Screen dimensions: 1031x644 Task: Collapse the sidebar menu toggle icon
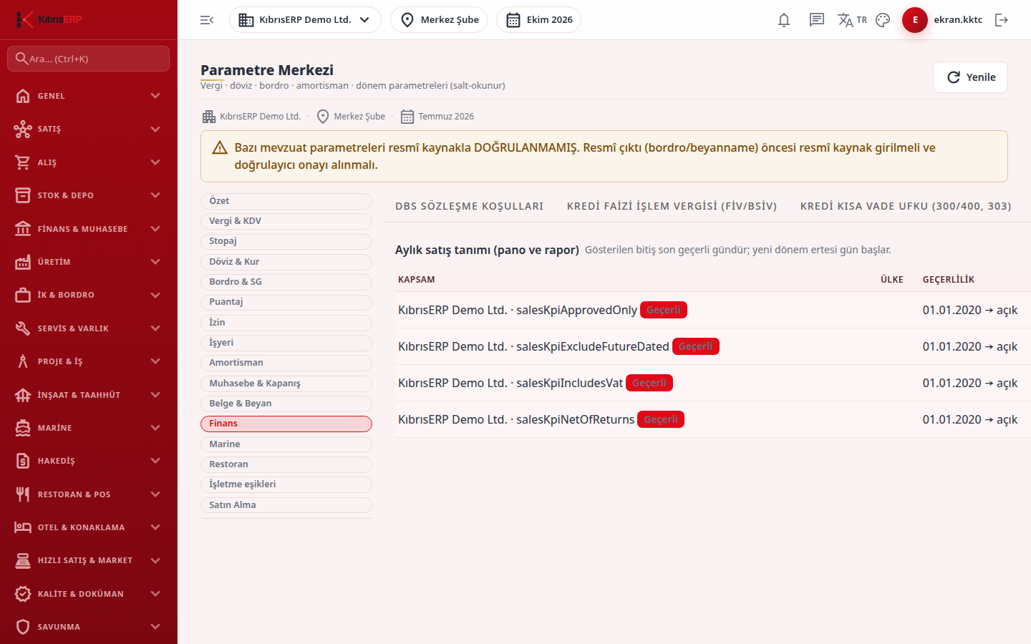pyautogui.click(x=207, y=20)
